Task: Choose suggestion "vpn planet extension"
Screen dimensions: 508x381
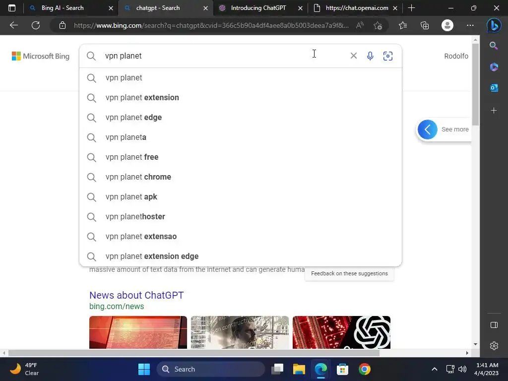Action: tap(241, 98)
